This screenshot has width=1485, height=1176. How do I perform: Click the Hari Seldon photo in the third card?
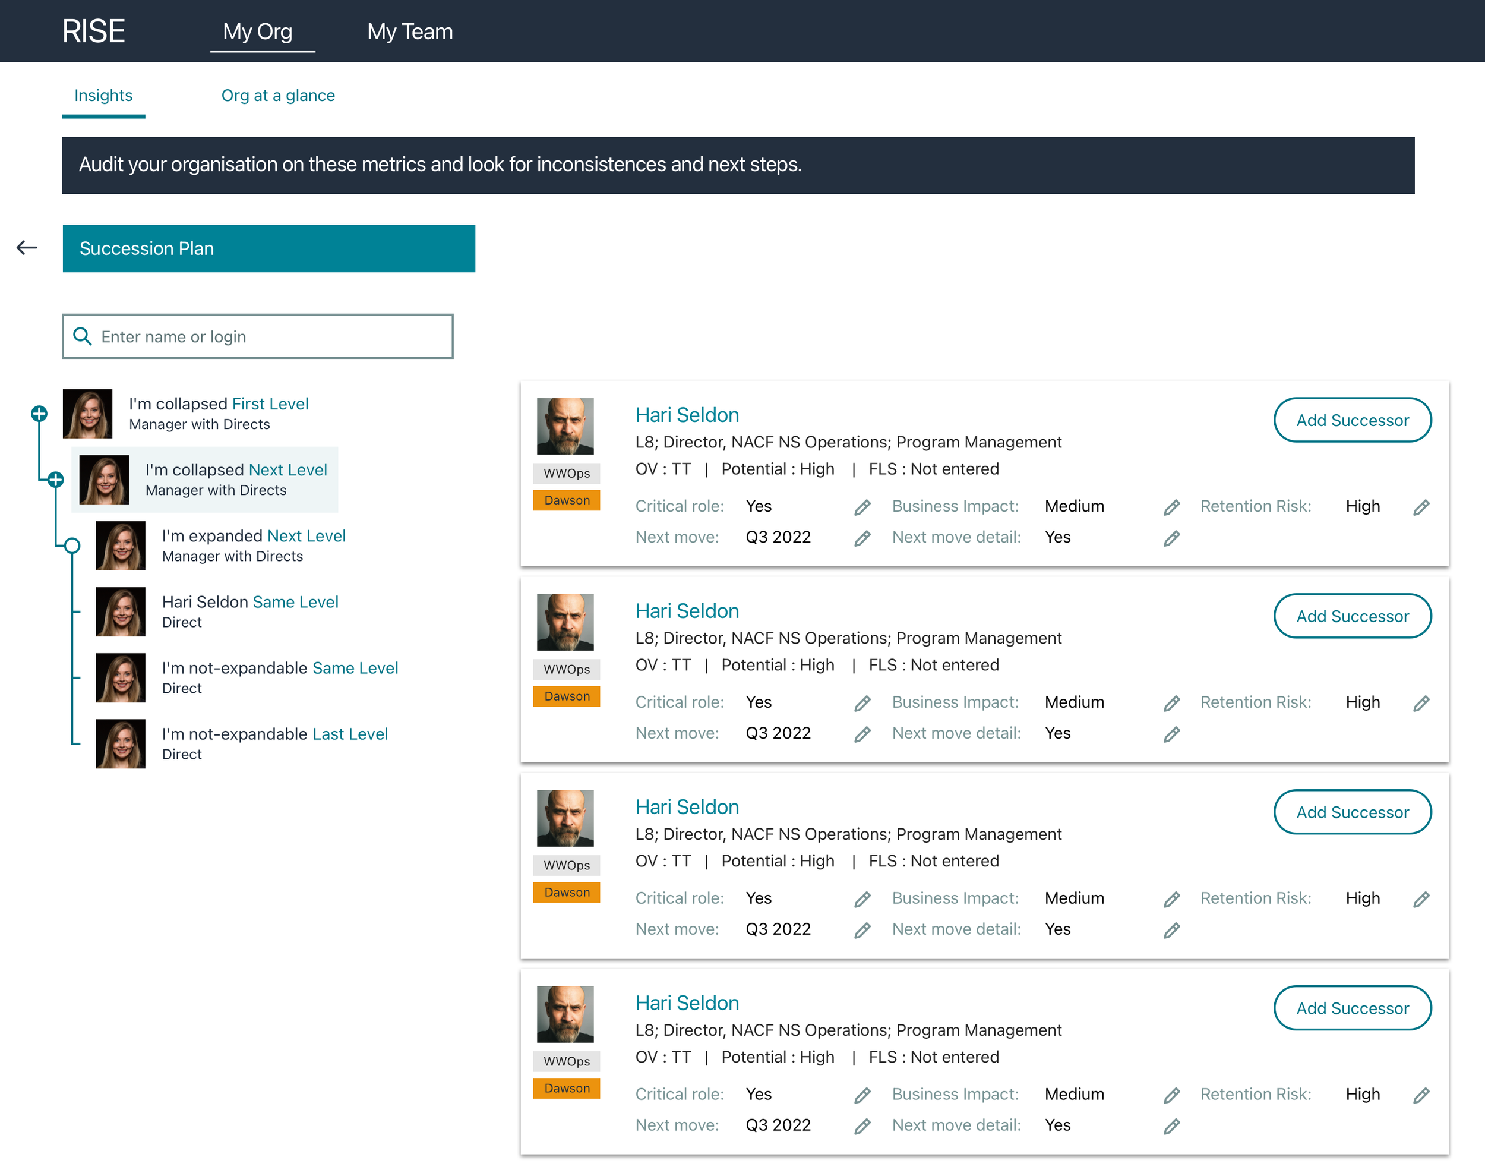565,818
